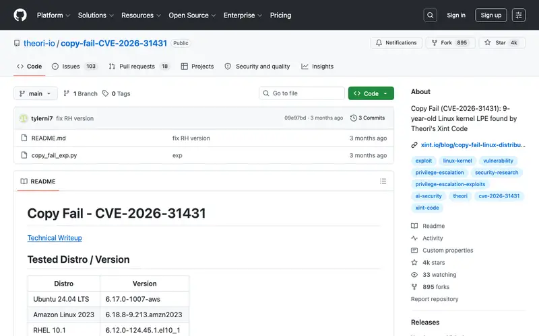Open the theori-io owner link
This screenshot has width=539, height=336.
tap(39, 43)
